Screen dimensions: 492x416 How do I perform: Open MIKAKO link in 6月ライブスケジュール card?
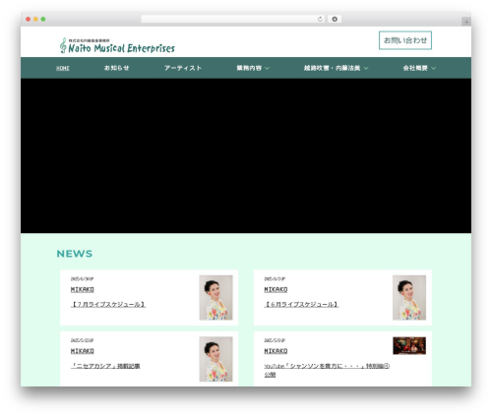pyautogui.click(x=276, y=289)
